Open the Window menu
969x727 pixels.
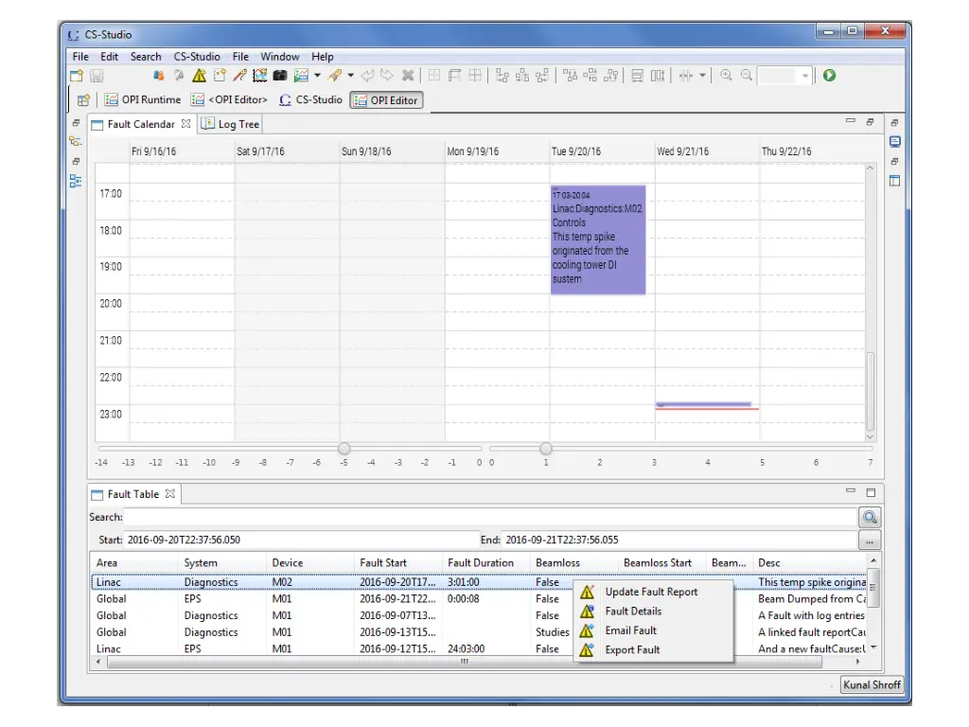280,56
